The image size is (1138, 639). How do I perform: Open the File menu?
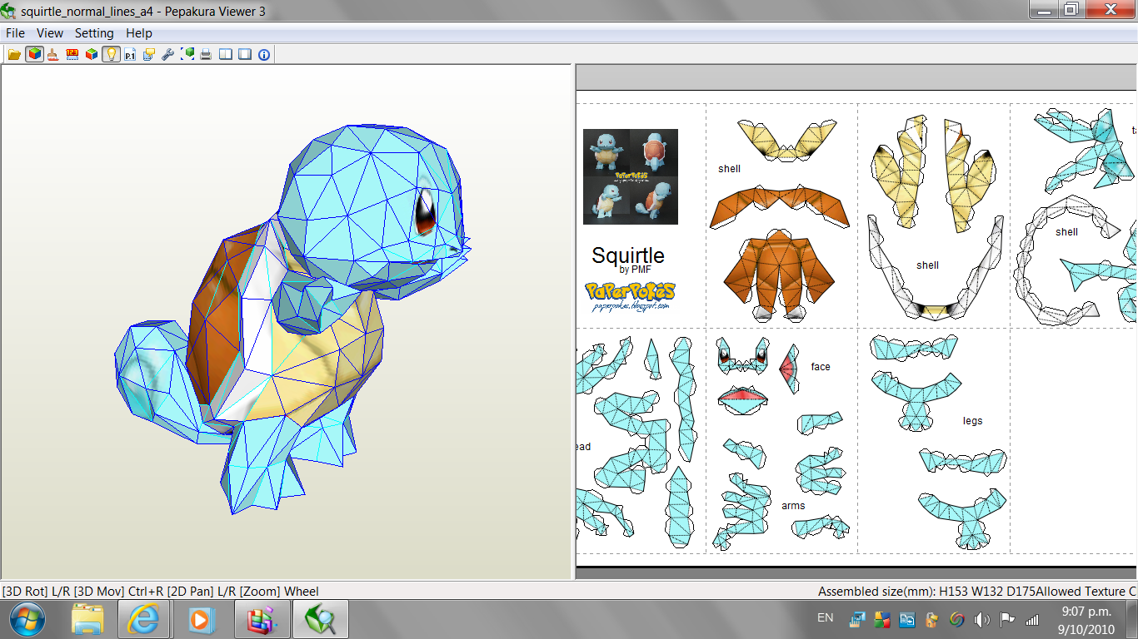[16, 33]
